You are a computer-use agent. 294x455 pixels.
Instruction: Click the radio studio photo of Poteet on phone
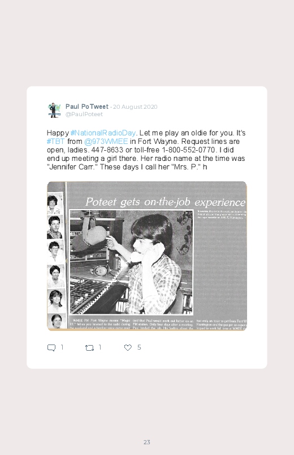tap(132, 262)
